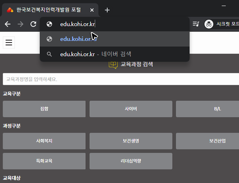
Task: Select the edu.kohi.or.kr URL suggestion
Action: point(115,39)
